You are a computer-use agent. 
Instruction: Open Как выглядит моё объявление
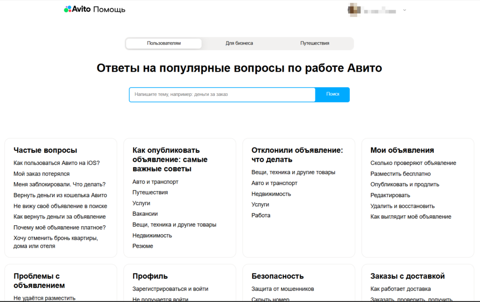(x=411, y=217)
